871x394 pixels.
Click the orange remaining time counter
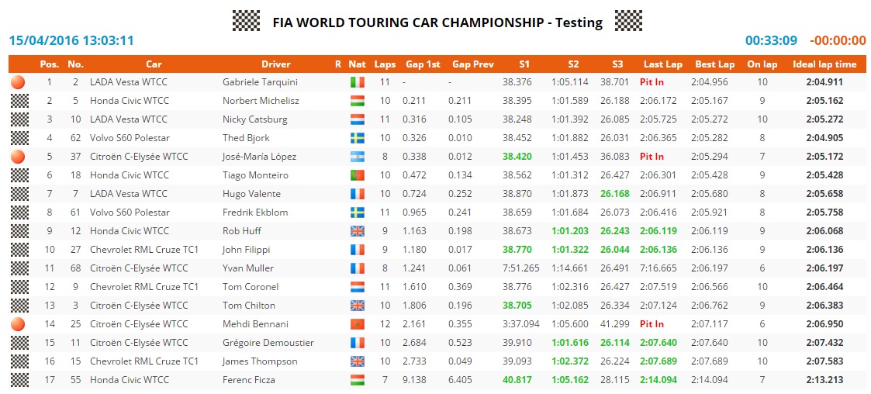coord(838,40)
